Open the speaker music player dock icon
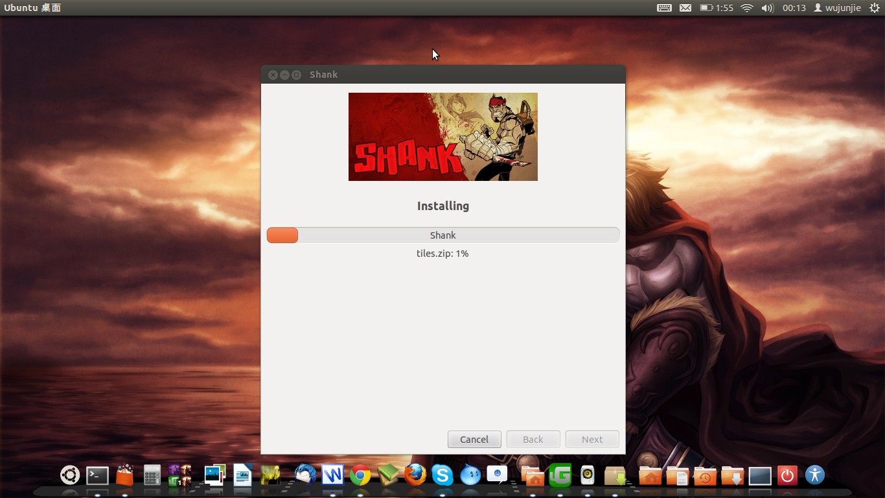The image size is (885, 498). pyautogui.click(x=588, y=475)
